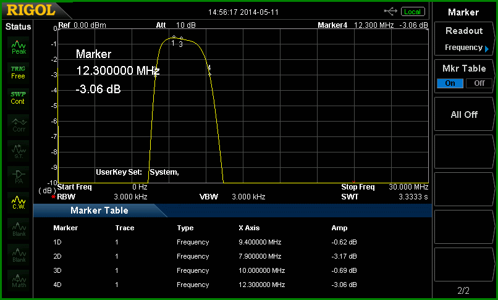
Task: Select the Peak status icon
Action: (x=18, y=48)
